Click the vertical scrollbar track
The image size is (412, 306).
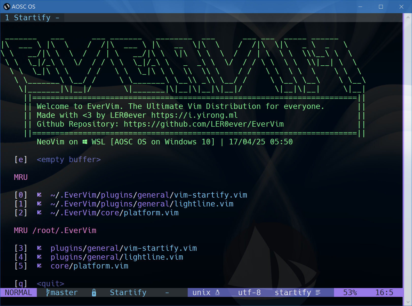(x=408, y=160)
